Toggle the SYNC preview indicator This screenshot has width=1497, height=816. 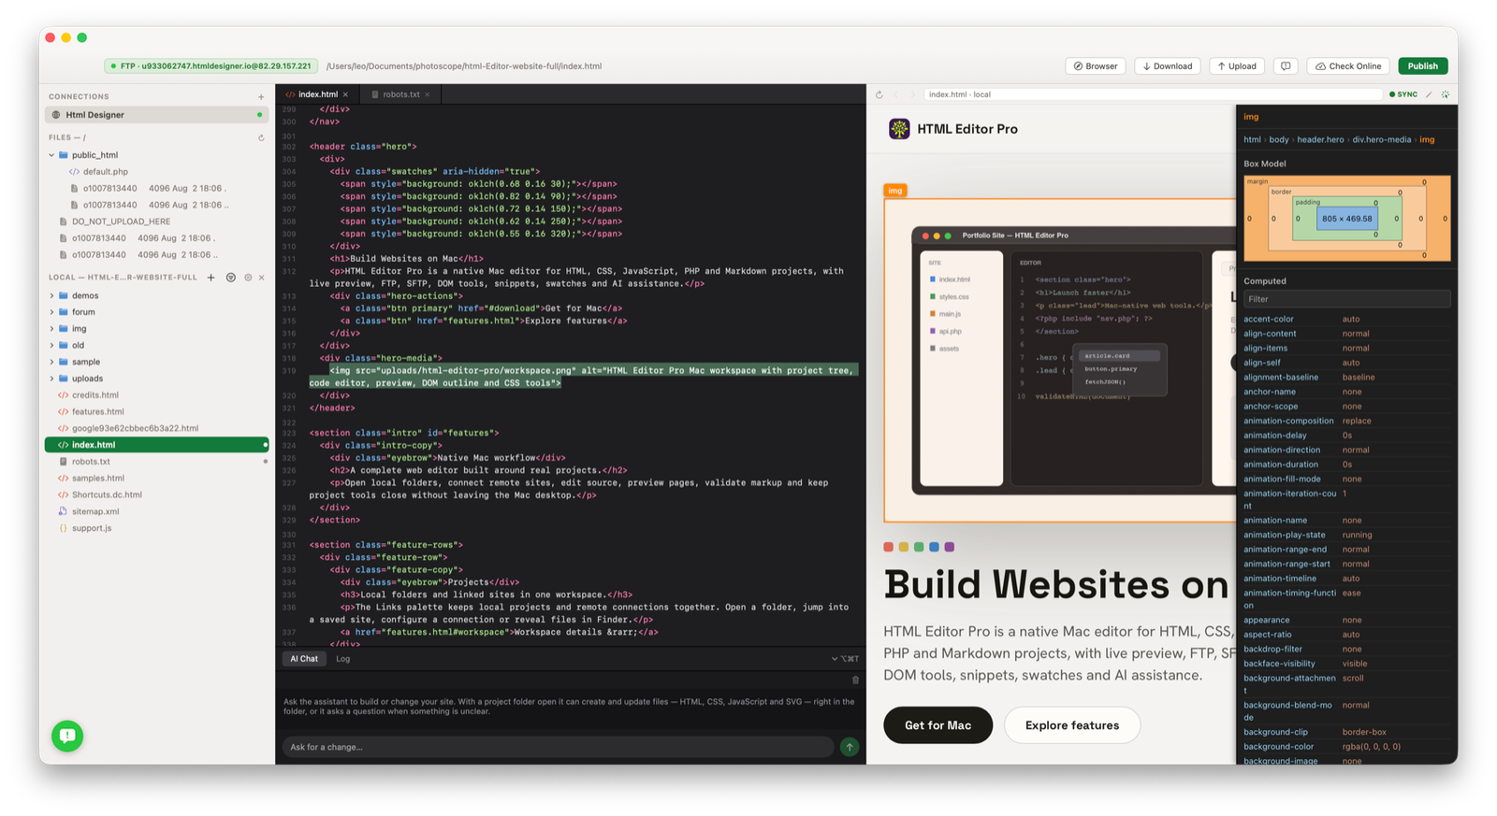pos(1403,94)
